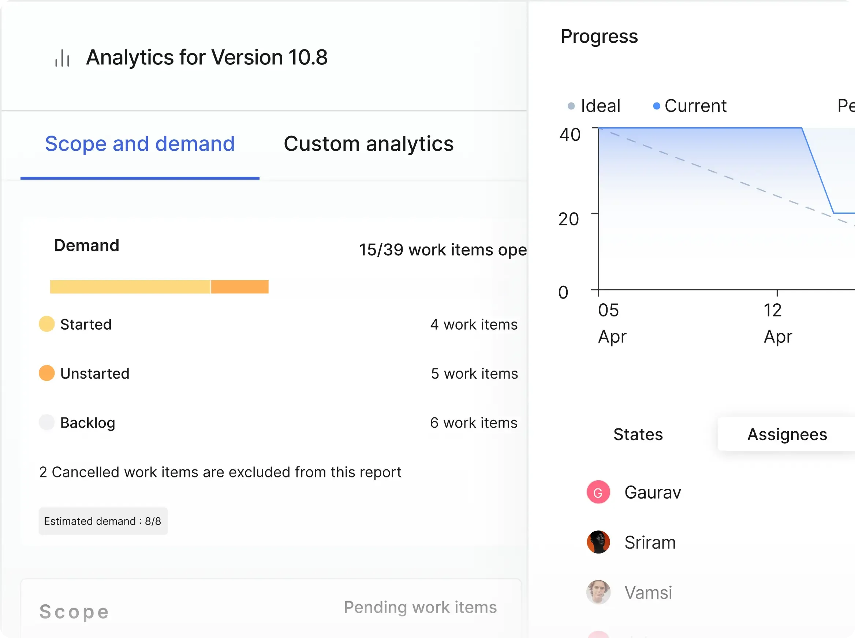Click the Backlog status circle

(46, 423)
